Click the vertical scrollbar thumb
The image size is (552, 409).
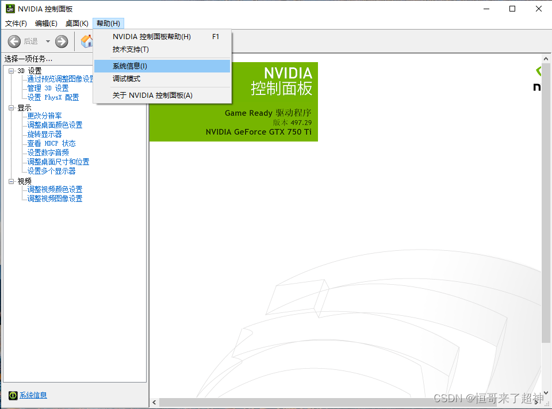[x=546, y=203]
